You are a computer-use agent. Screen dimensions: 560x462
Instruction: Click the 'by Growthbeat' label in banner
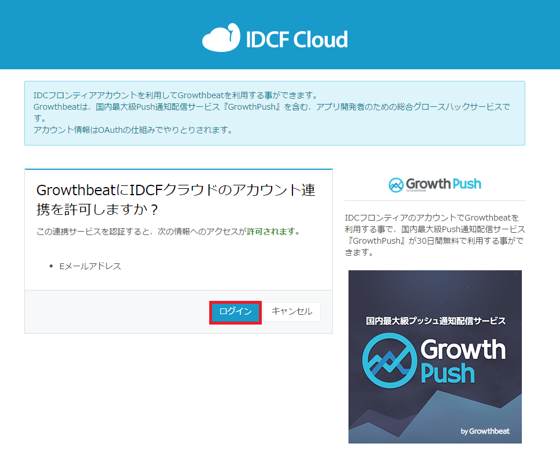485,431
